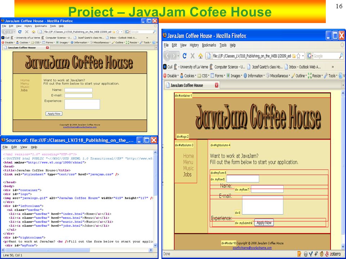The width and height of the screenshot is (346, 259).
Task: Open Help menu in large Firefox window
Action: tap(233, 45)
